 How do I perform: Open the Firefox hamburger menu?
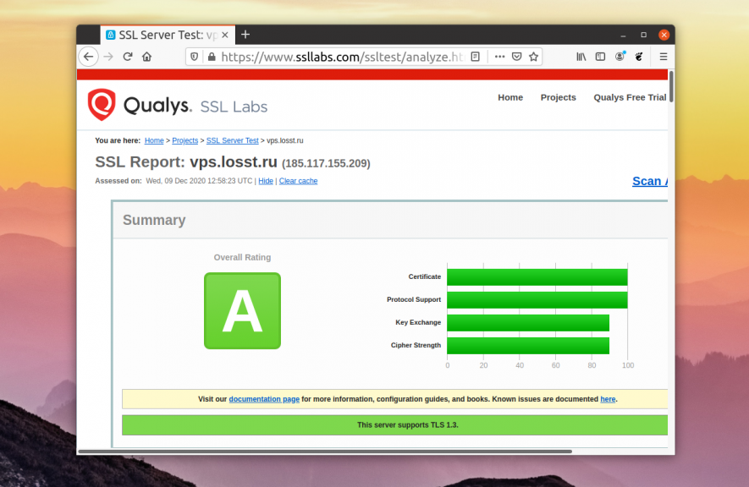pyautogui.click(x=664, y=57)
